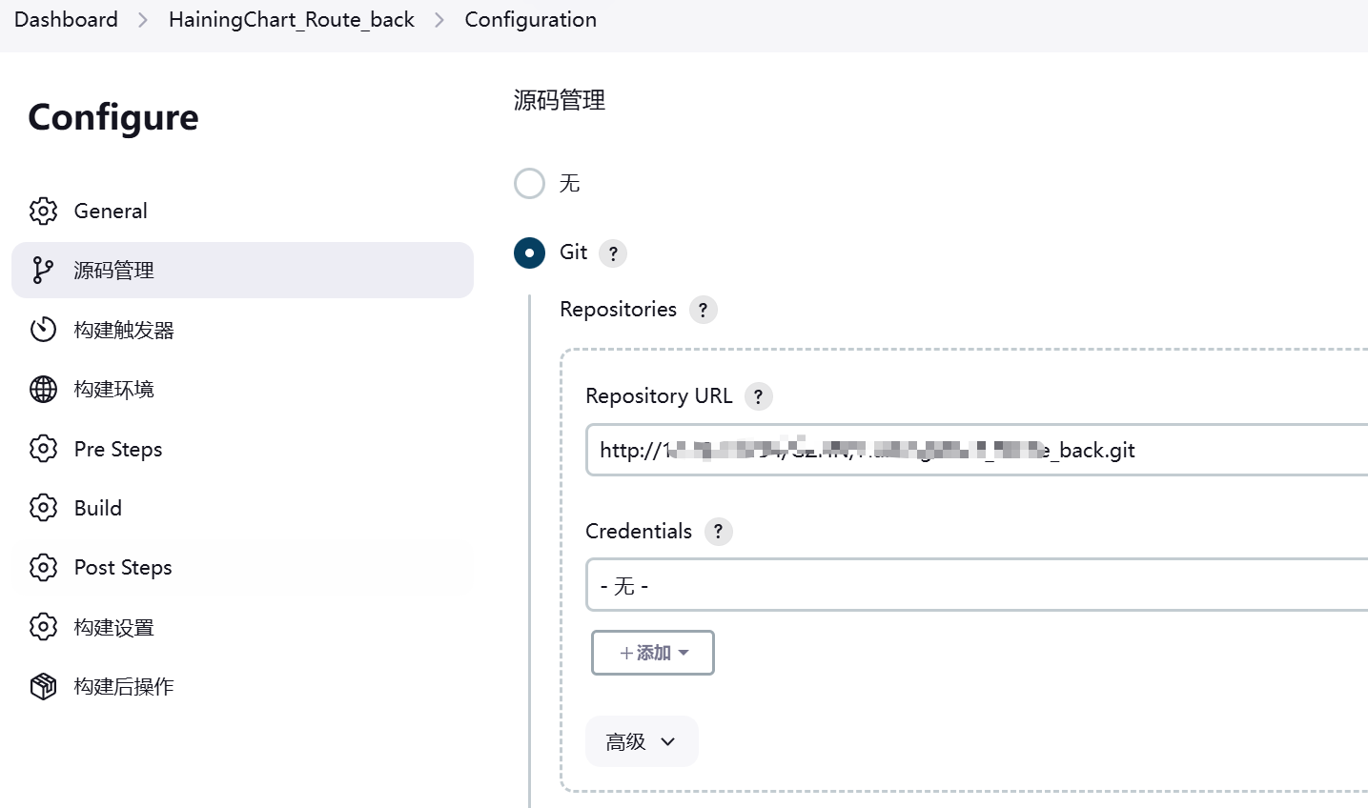Open the Credentials dropdown showing - 无 -
The width and height of the screenshot is (1368, 808).
(x=976, y=585)
